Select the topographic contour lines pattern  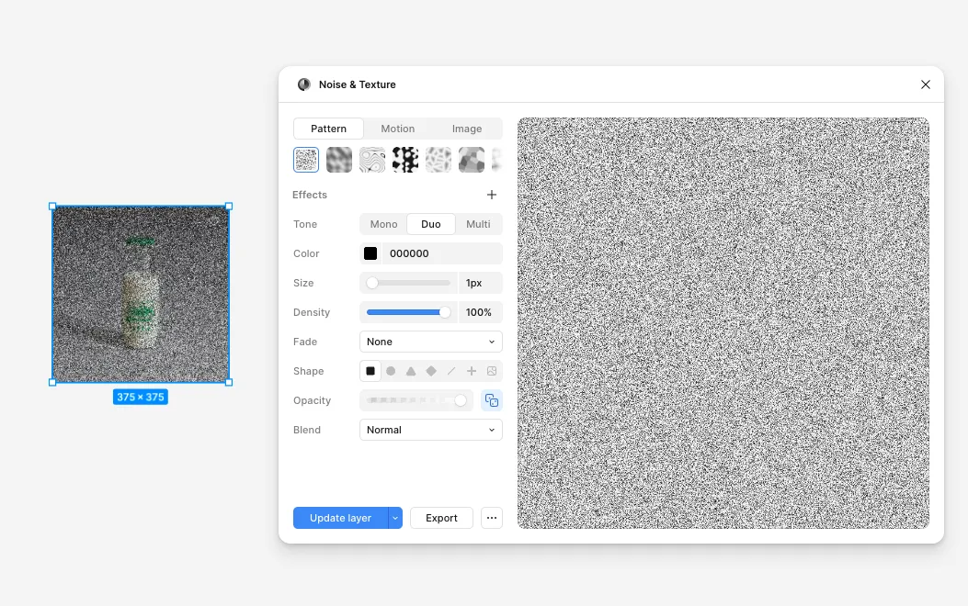click(x=372, y=160)
